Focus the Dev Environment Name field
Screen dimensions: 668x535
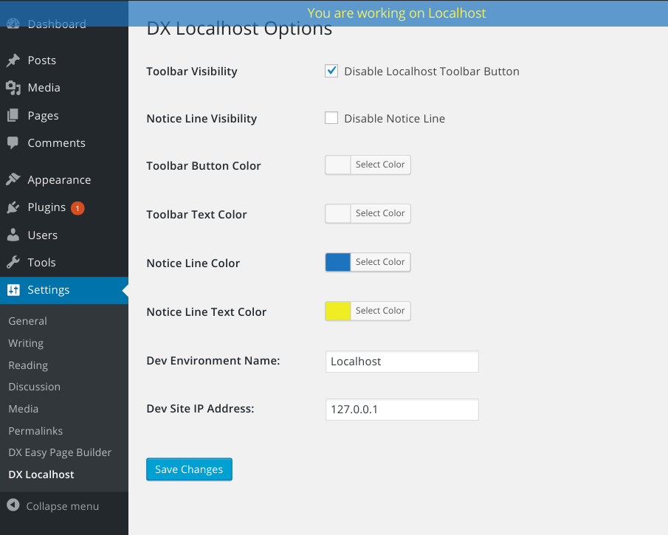click(402, 362)
